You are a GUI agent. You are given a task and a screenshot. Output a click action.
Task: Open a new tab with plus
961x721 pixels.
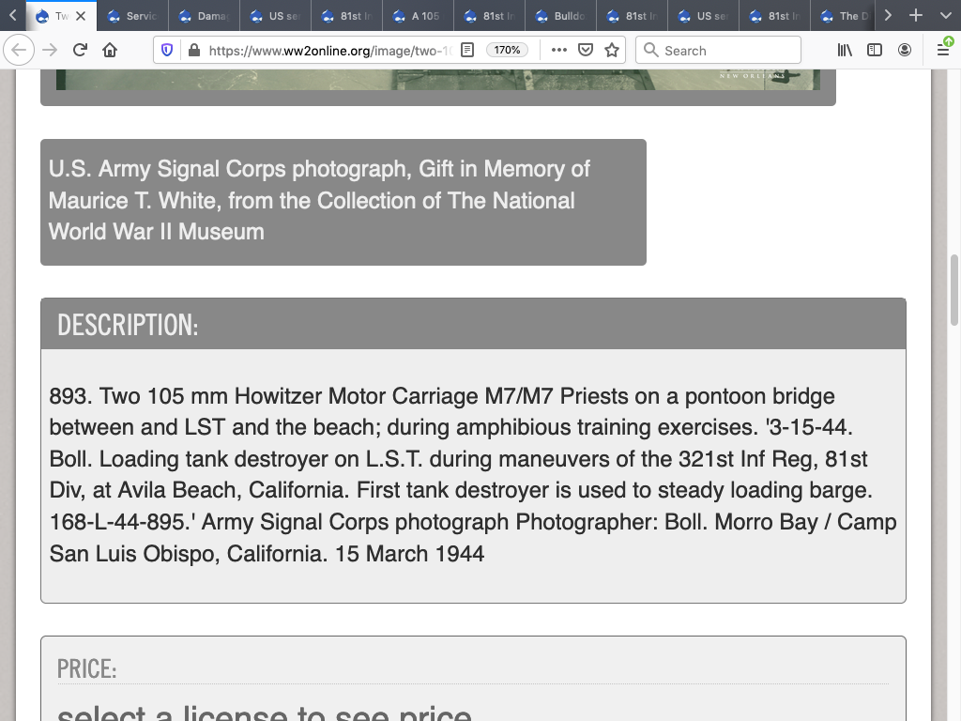(916, 15)
